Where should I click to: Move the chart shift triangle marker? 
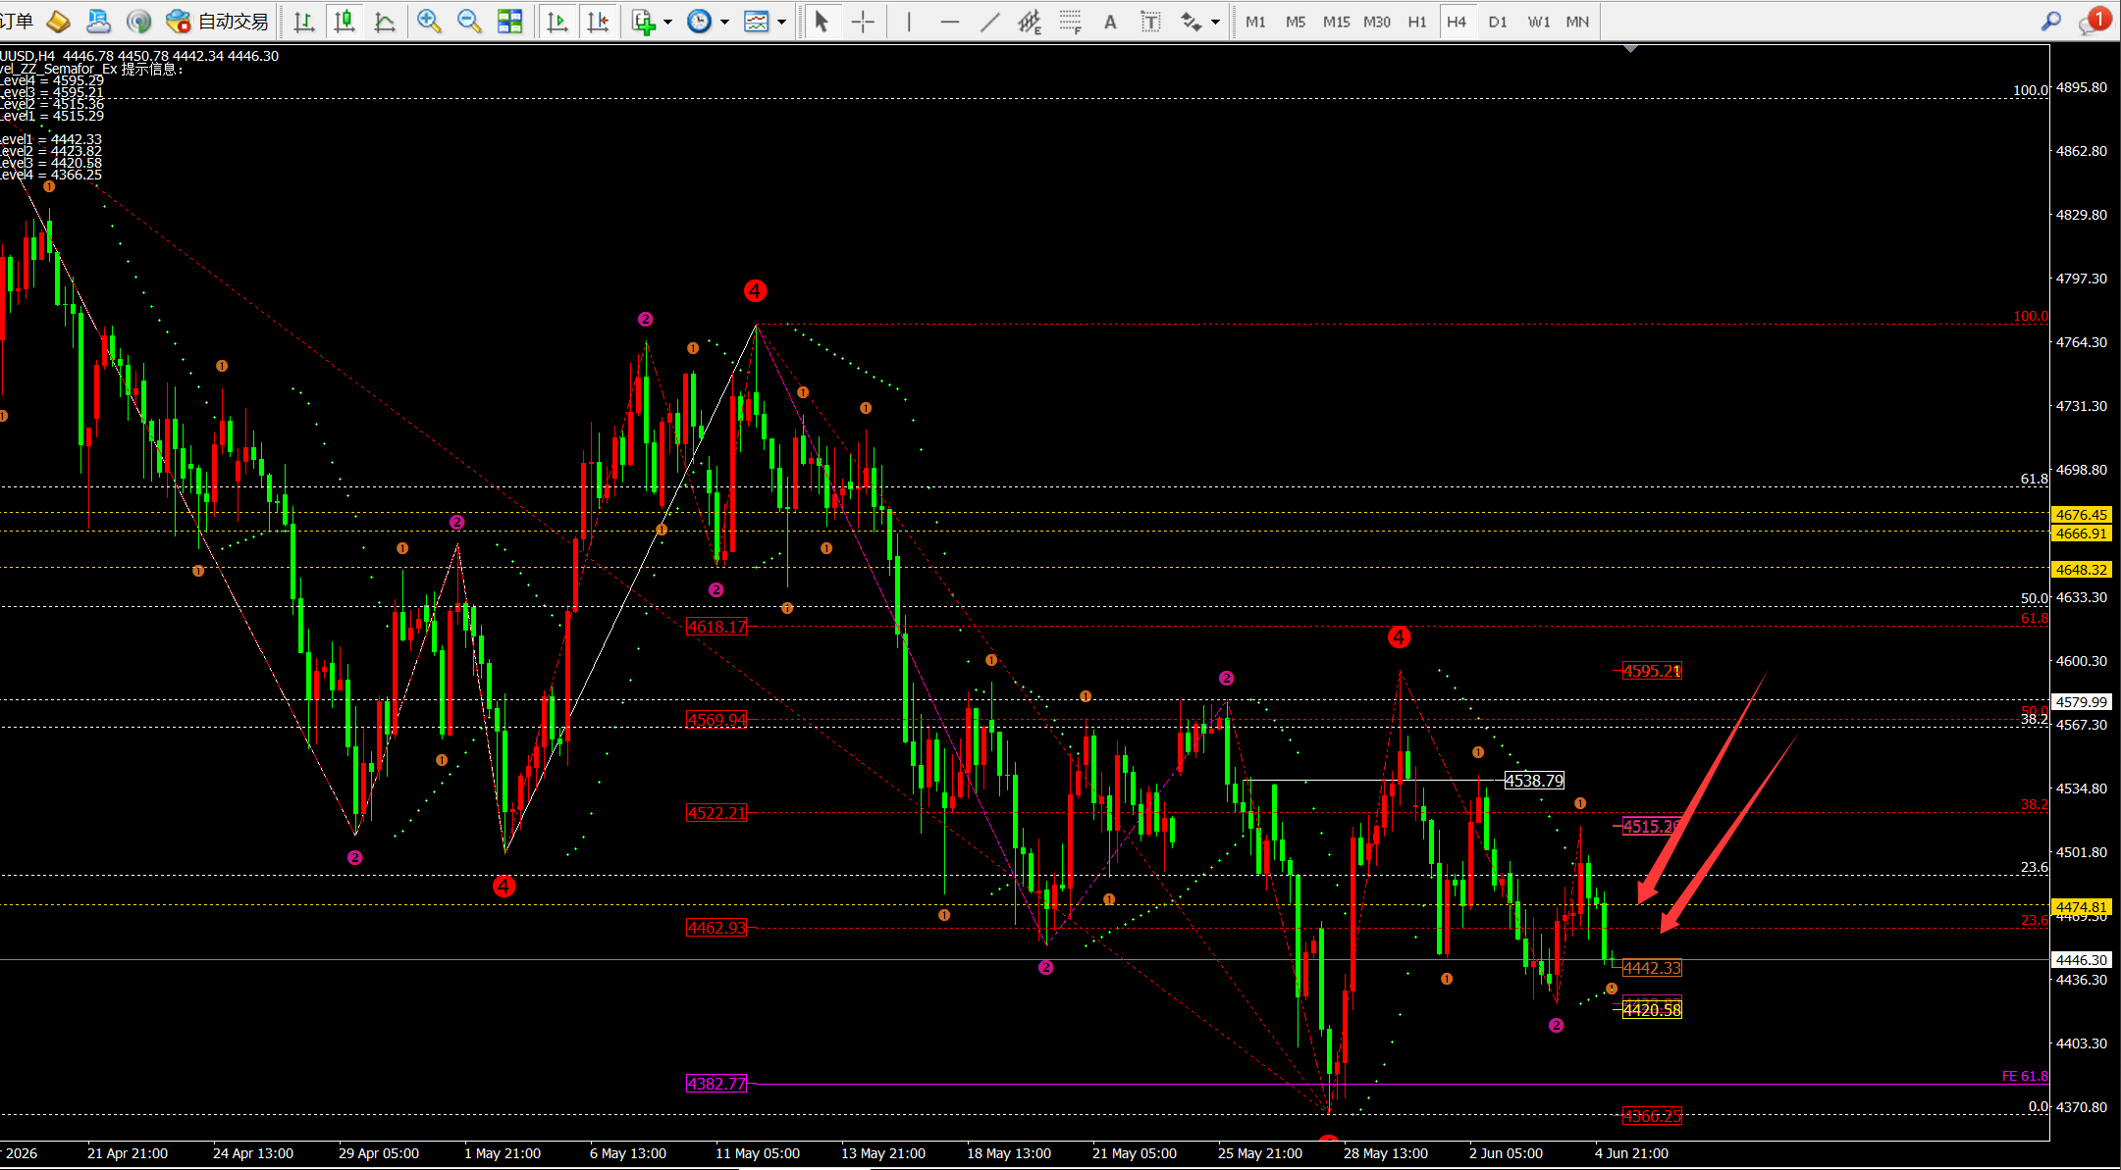pos(1630,48)
